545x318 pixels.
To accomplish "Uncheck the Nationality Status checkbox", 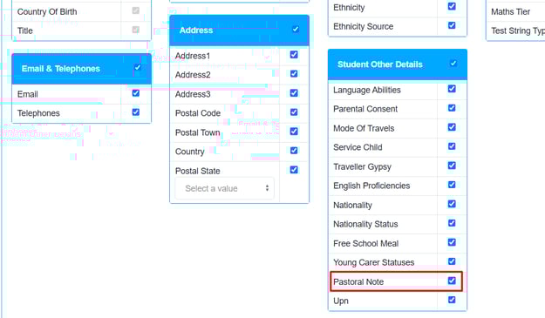I will coord(452,223).
